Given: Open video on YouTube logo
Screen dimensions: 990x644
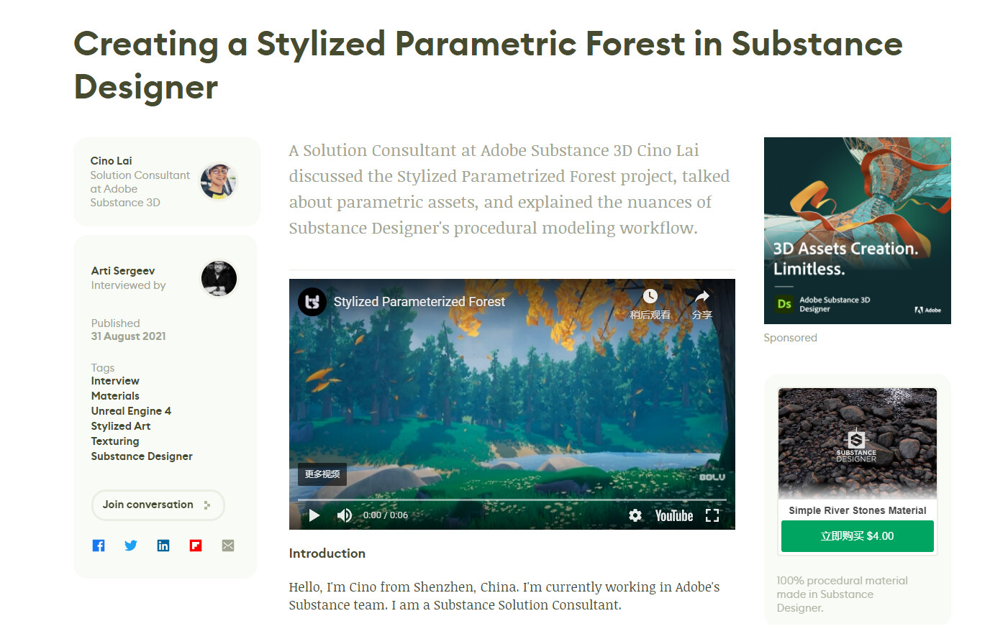Looking at the screenshot, I should 674,515.
